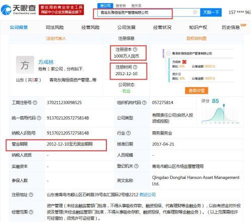Open the Tianyancha logo homepage

(x=19, y=10)
